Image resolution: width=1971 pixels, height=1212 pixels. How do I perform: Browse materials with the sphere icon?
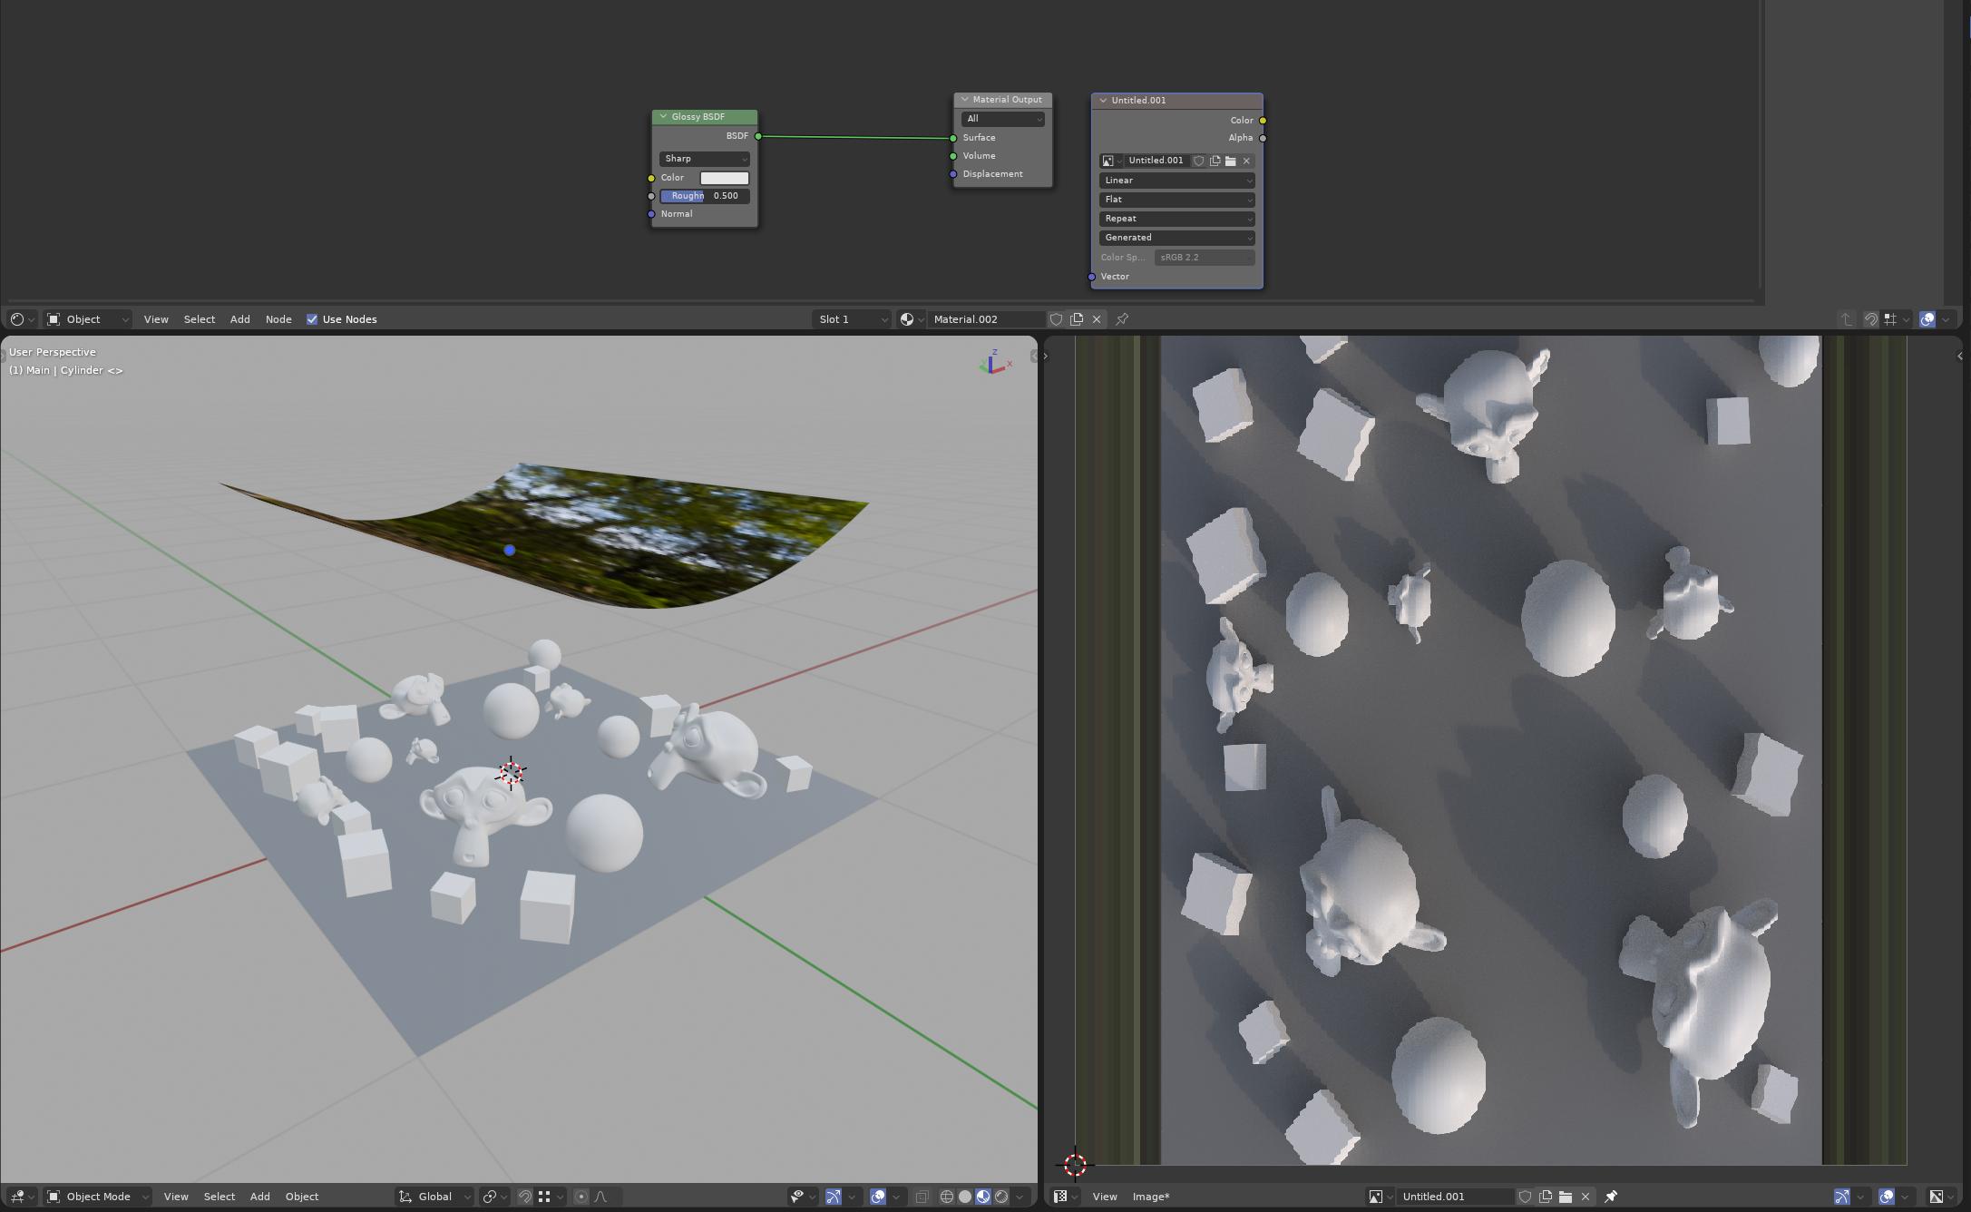[x=911, y=319]
